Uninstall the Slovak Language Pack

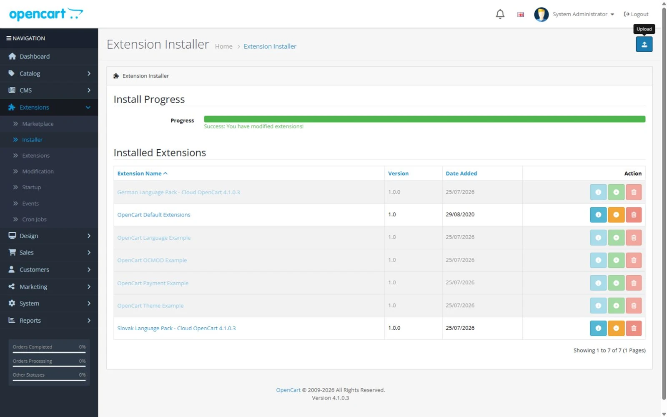[x=616, y=328]
